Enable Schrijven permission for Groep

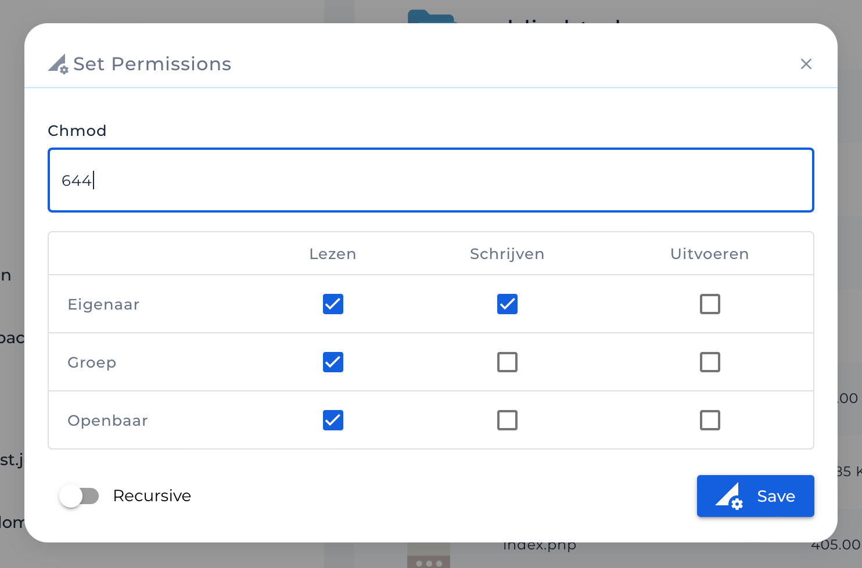point(507,362)
